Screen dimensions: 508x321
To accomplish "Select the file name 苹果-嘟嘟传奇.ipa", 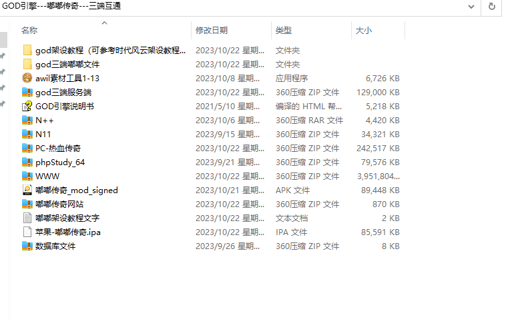I will (68, 232).
